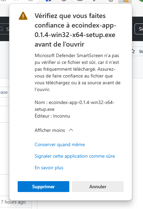
Task: Click the blue Supprimer button
Action: click(x=43, y=187)
